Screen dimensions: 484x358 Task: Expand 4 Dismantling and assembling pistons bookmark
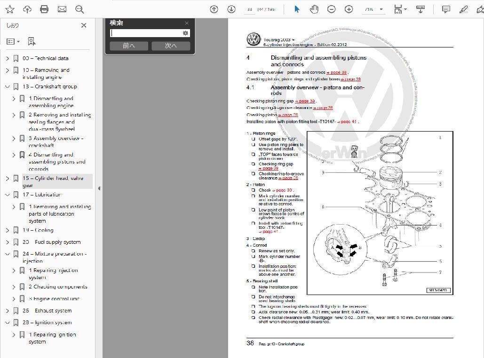14,155
